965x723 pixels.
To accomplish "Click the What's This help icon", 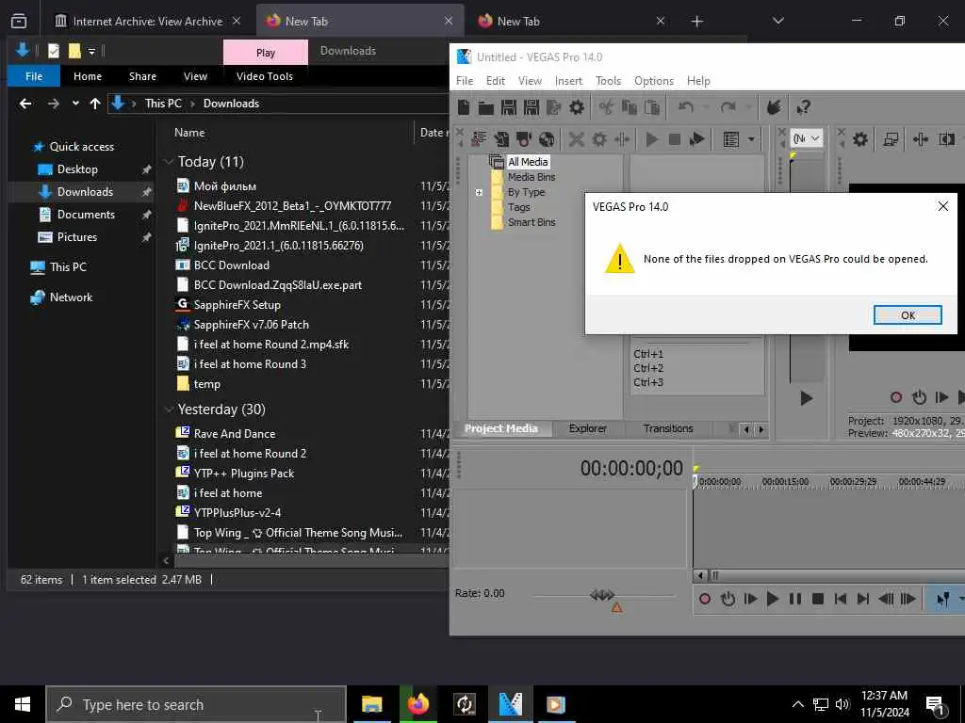I will point(803,107).
